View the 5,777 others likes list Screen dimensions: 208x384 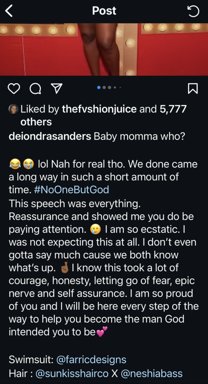click(103, 115)
